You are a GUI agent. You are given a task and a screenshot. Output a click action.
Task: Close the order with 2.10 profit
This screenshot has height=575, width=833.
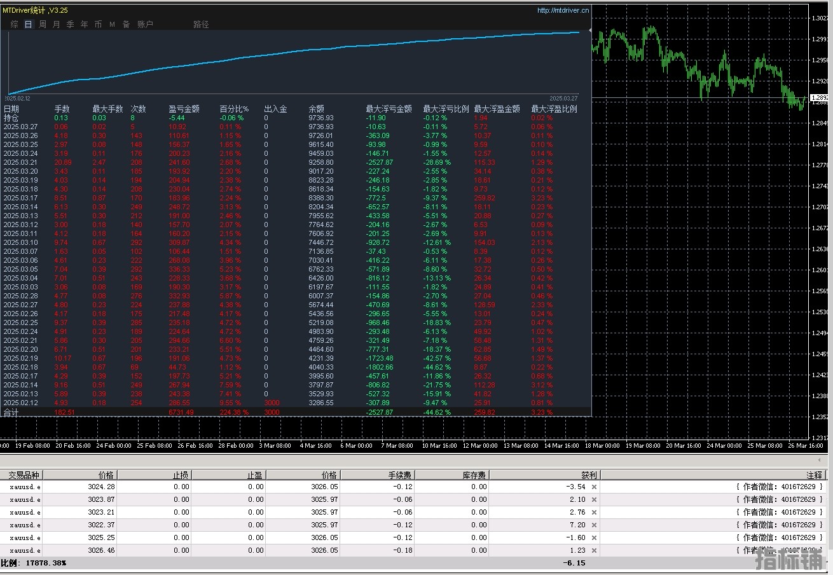point(594,499)
